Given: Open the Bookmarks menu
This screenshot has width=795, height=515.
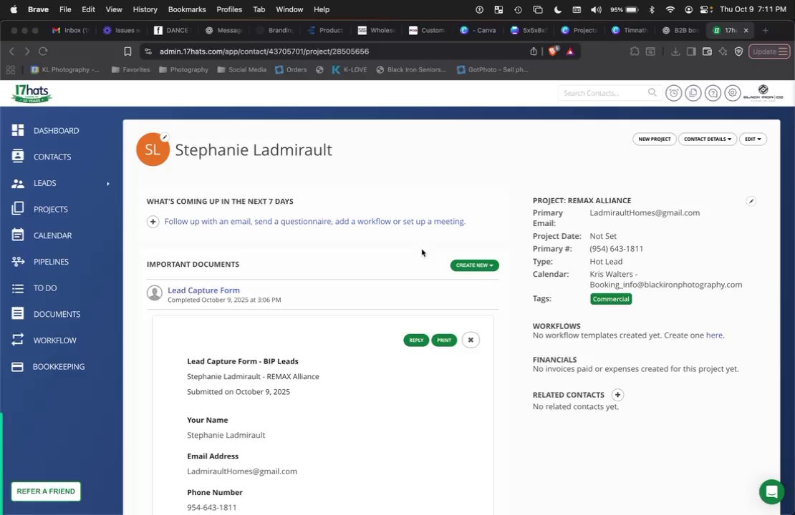Looking at the screenshot, I should (187, 9).
